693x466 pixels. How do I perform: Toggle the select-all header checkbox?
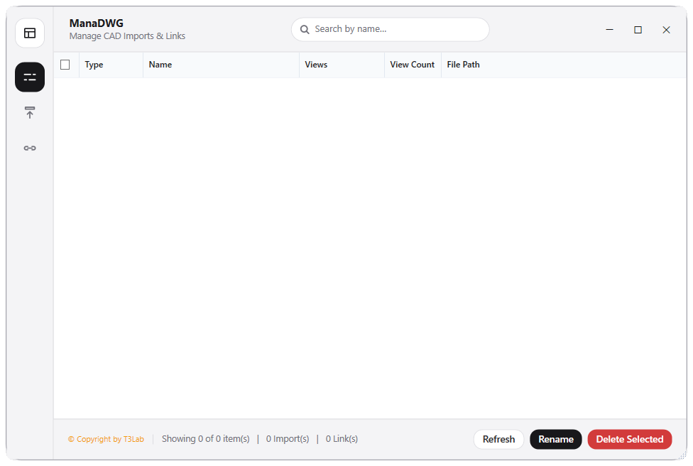pyautogui.click(x=65, y=65)
